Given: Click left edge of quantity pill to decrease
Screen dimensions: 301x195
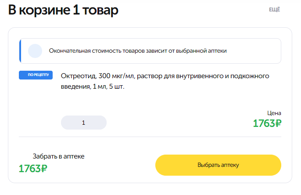Looking at the screenshot, I should 66,123.
